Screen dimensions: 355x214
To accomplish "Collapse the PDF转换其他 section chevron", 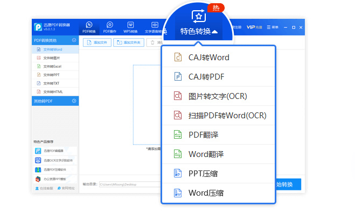I will click(74, 40).
